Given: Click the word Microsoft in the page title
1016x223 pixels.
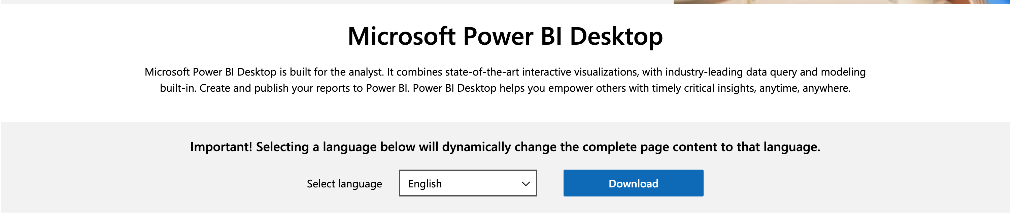Looking at the screenshot, I should (402, 37).
